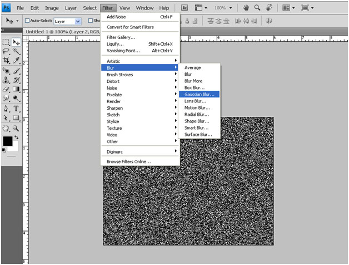Click the Zoom magnifier in the application bar
This screenshot has width=349, height=265.
click(257, 8)
